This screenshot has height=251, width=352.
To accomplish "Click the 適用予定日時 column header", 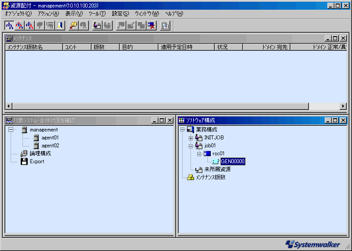I will pos(186,47).
